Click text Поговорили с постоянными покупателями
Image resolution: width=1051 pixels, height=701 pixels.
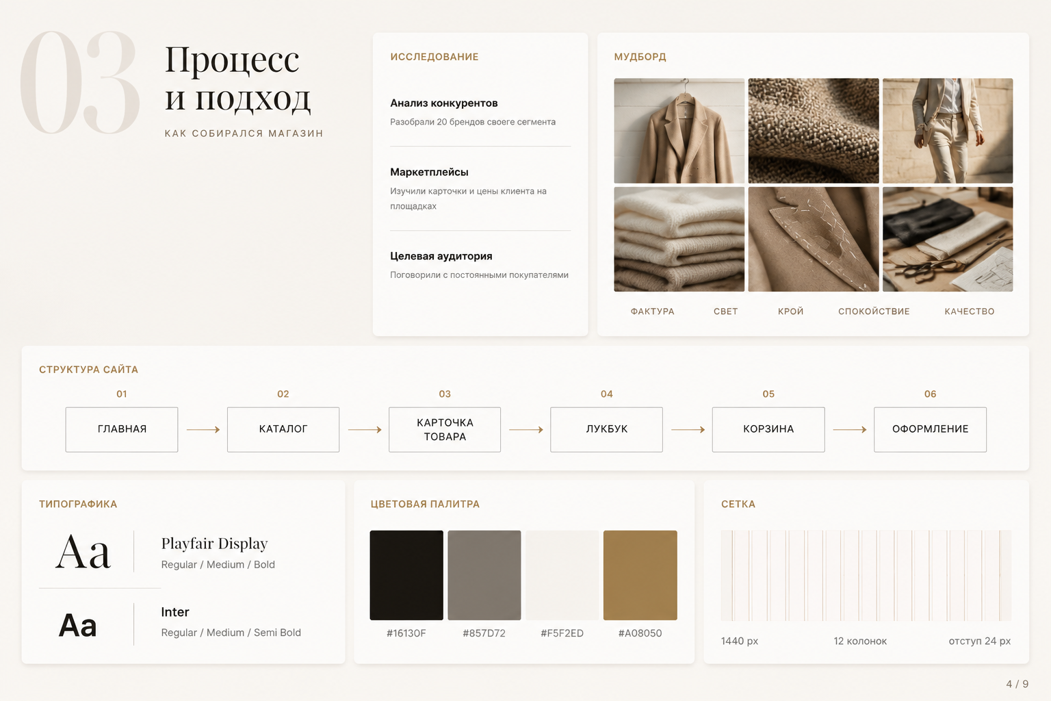click(x=479, y=275)
